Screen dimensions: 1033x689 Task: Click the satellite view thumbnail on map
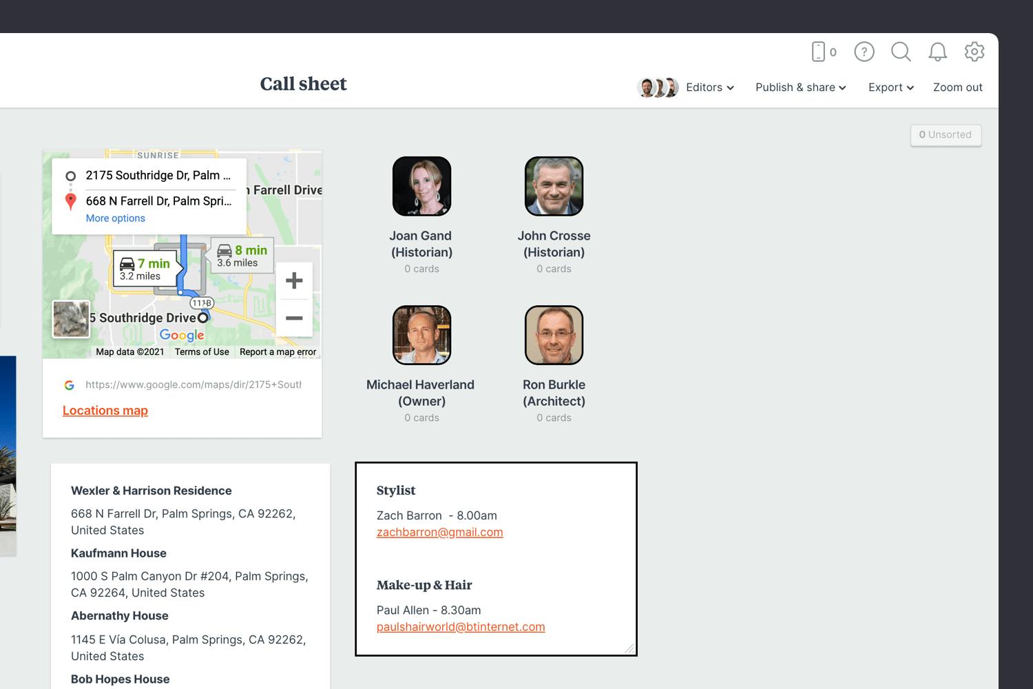tap(72, 319)
